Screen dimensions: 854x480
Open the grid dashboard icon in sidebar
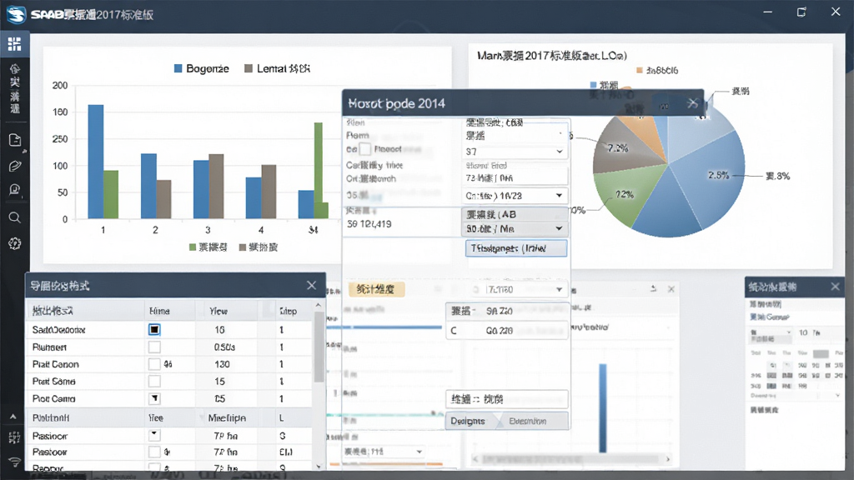point(15,44)
